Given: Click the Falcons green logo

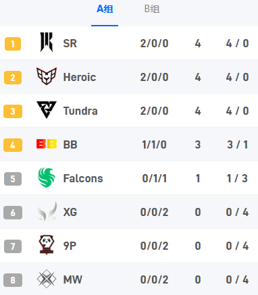Looking at the screenshot, I should point(47,178).
